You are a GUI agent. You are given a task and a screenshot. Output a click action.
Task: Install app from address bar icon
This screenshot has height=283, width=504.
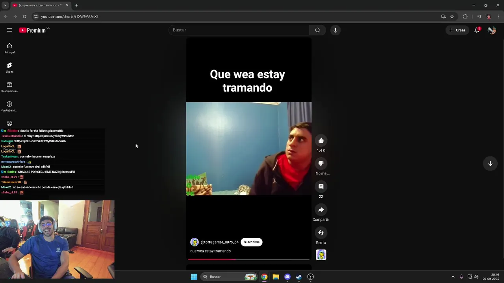[443, 17]
